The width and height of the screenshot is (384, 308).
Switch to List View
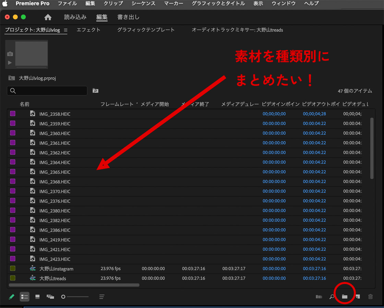24,297
